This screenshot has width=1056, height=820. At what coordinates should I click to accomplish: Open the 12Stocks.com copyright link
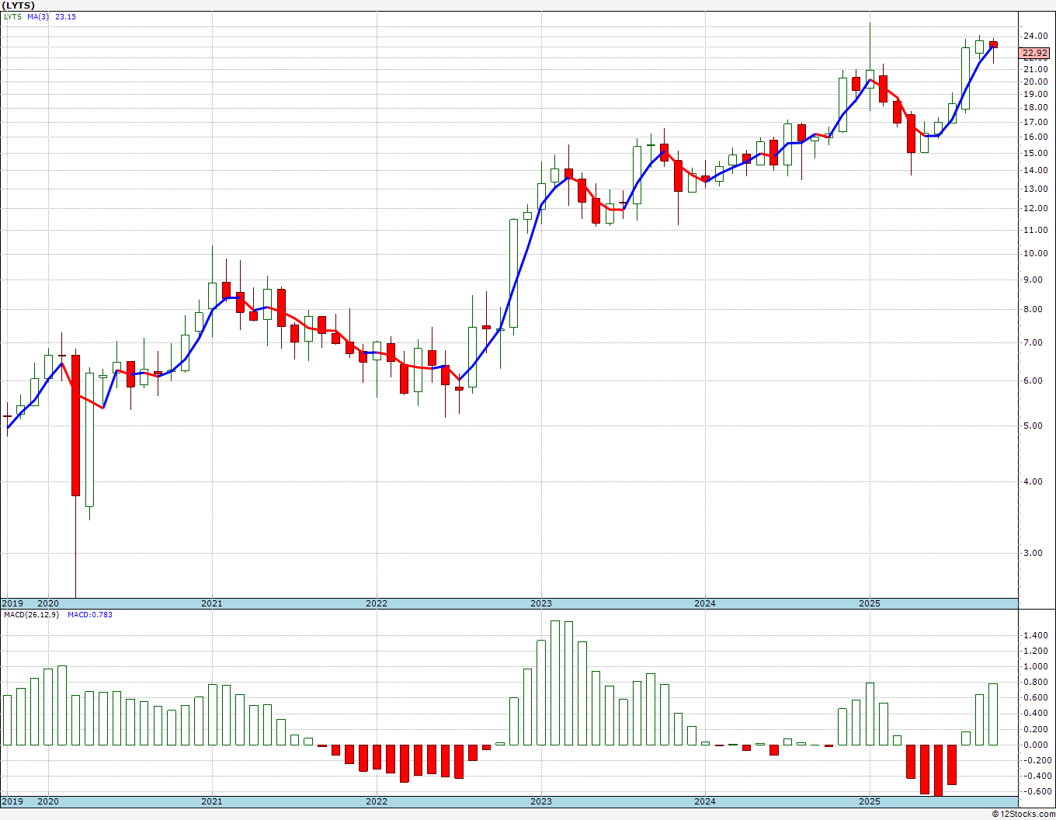1023,814
